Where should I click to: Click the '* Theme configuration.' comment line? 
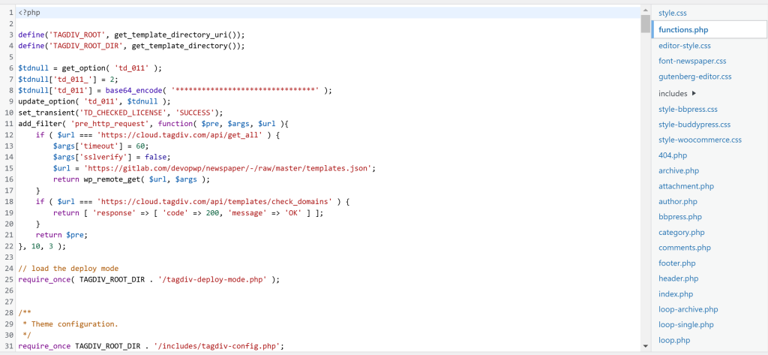click(x=70, y=324)
